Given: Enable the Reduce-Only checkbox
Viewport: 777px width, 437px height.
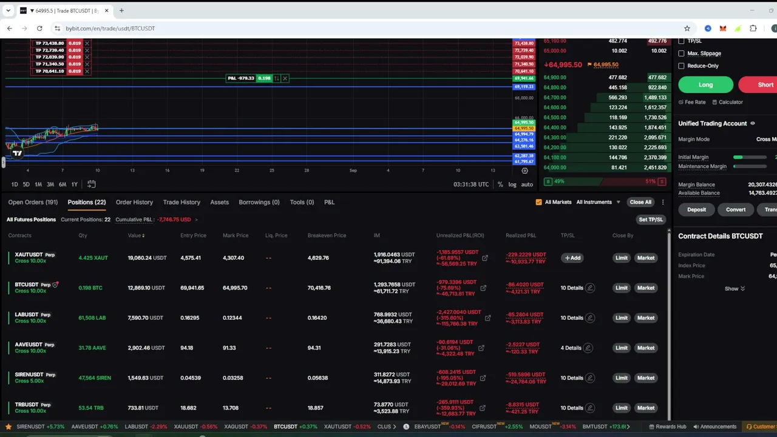Looking at the screenshot, I should (681, 66).
